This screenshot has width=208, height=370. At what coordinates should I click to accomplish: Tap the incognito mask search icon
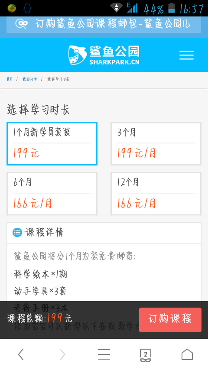pos(22,24)
